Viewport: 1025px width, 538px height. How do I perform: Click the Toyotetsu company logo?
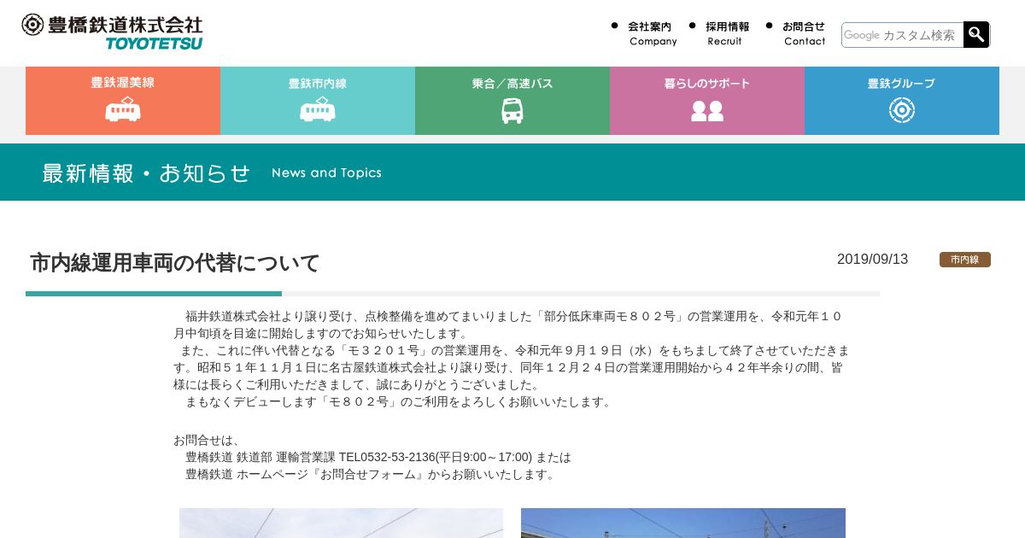(x=112, y=32)
